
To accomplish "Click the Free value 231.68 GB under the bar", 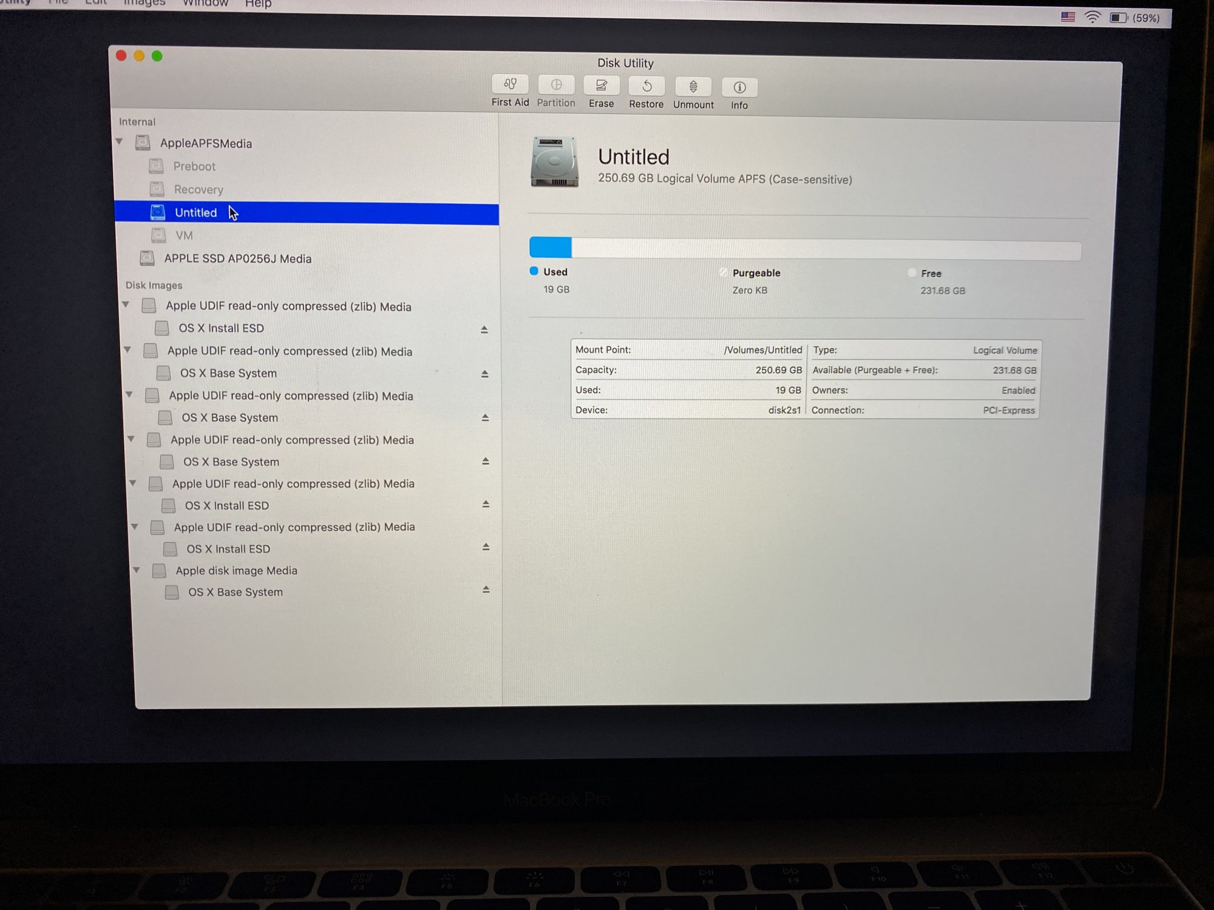I will click(943, 291).
